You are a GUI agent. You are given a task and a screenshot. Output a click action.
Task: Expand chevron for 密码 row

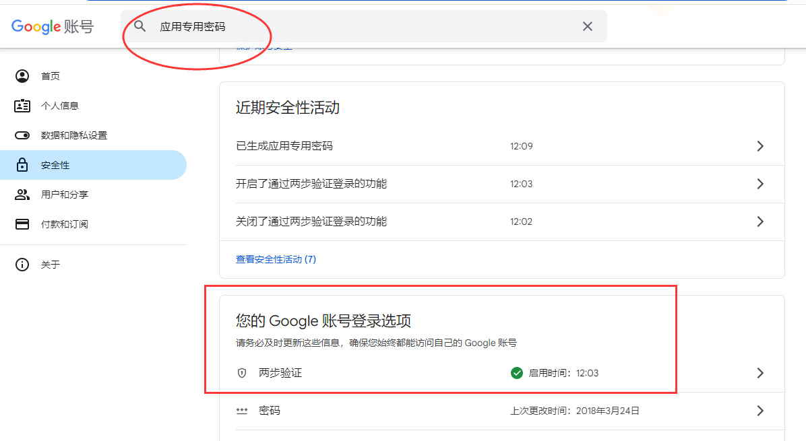[x=760, y=411]
